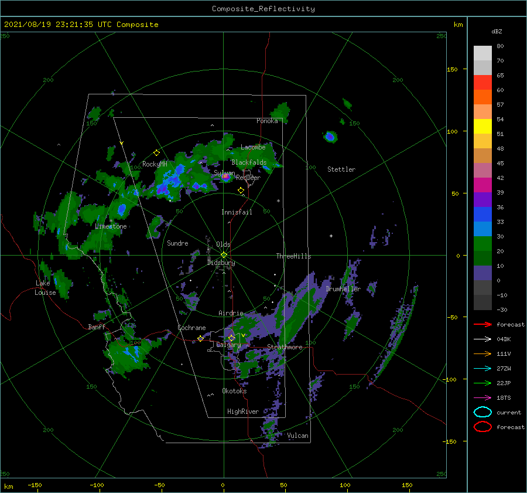Click the yellow diamond marker over Calgary
The image size is (527, 493).
[231, 338]
